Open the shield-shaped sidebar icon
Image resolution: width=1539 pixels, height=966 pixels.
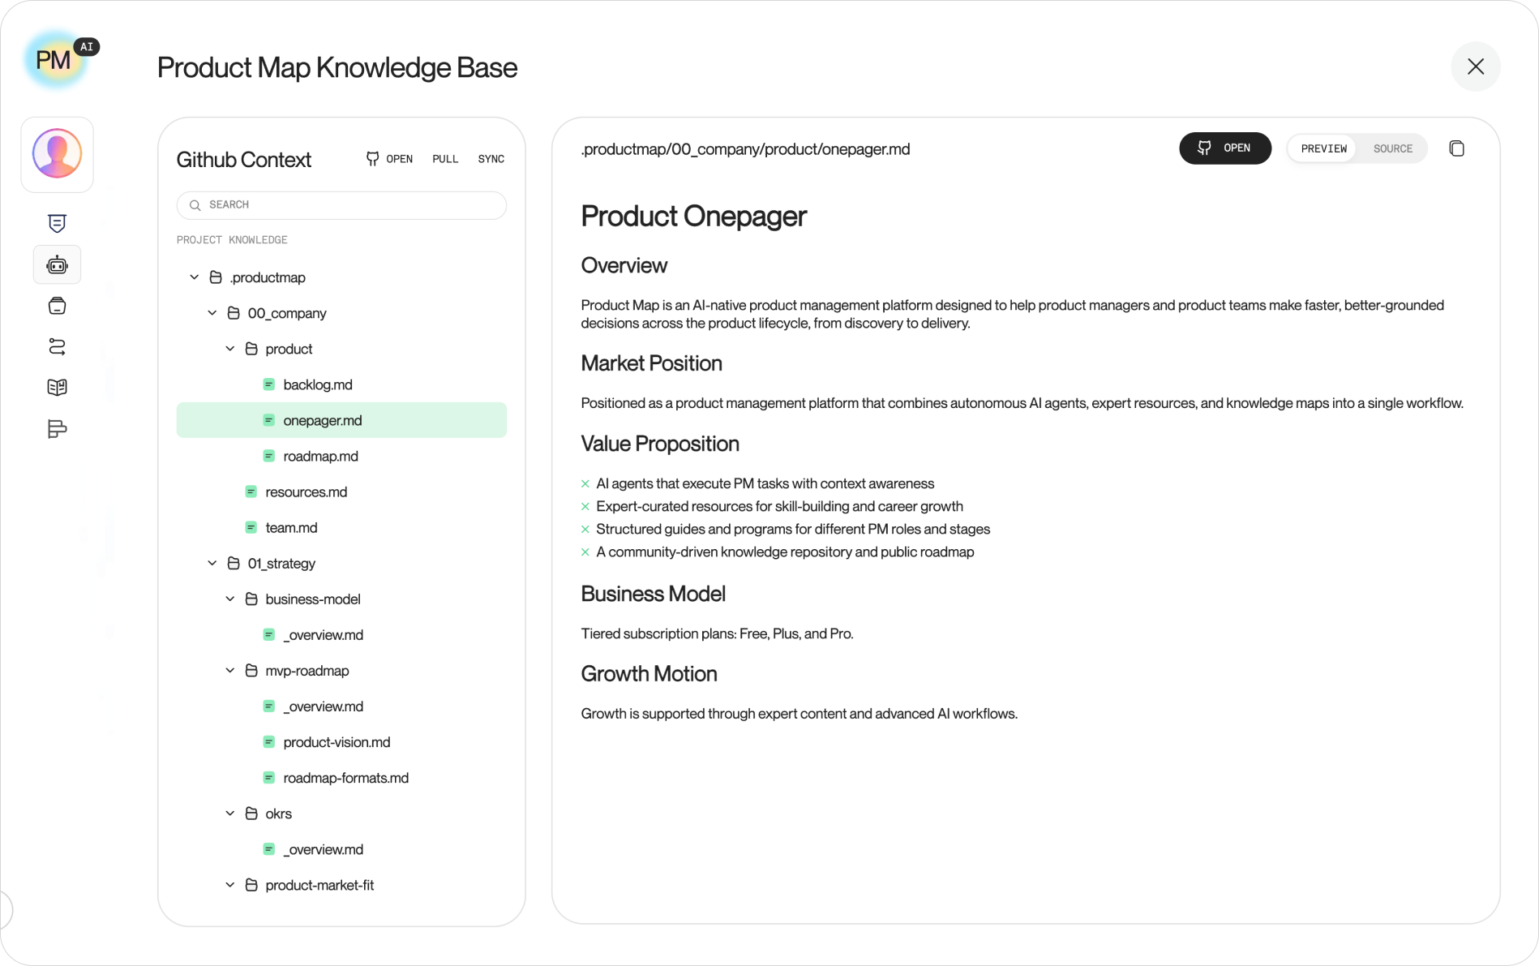57,223
